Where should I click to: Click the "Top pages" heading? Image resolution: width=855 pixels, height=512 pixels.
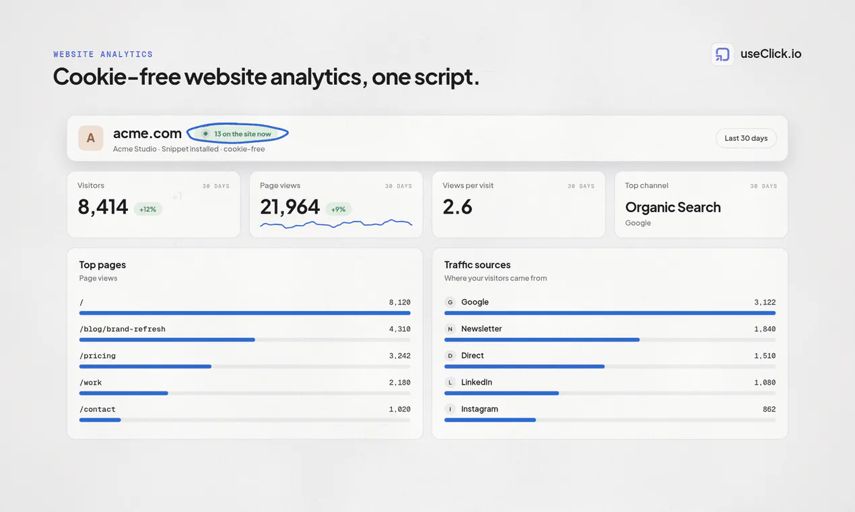tap(102, 265)
